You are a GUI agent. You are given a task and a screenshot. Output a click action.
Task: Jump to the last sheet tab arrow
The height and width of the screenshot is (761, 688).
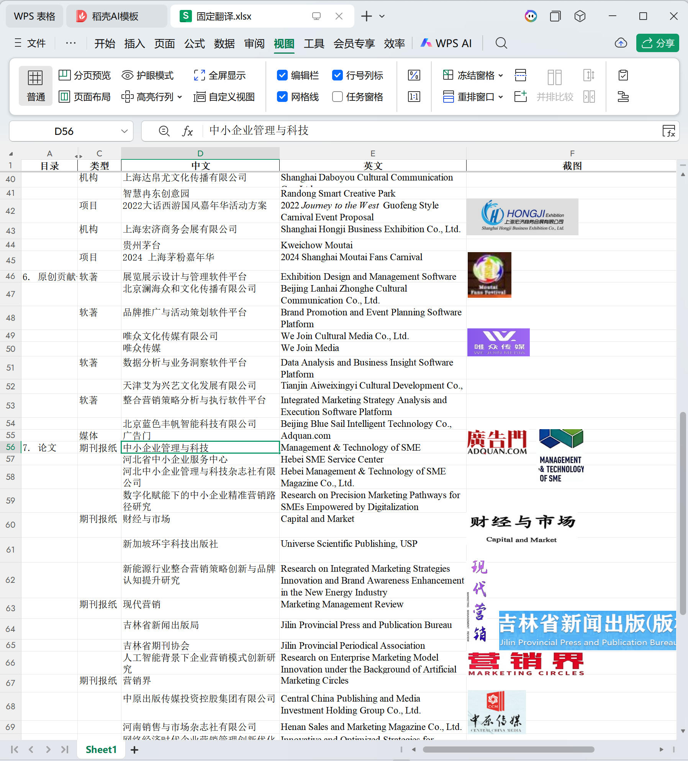pos(65,750)
